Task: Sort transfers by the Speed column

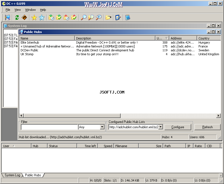Action: click(106, 146)
